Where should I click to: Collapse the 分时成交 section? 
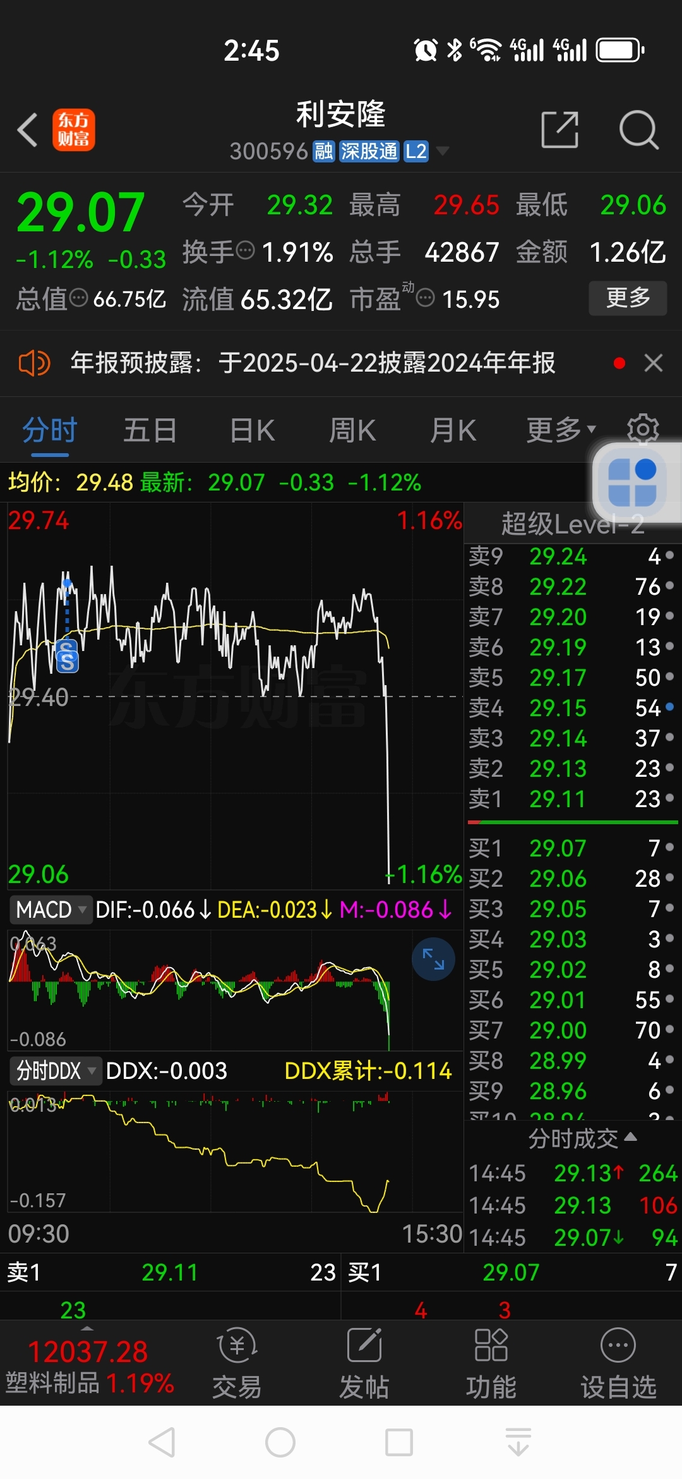582,1138
